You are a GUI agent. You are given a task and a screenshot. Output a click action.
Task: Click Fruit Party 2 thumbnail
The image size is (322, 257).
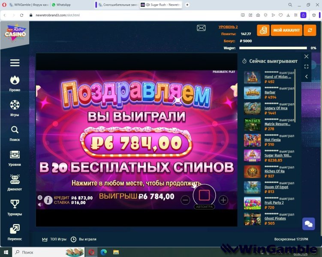pos(252,203)
